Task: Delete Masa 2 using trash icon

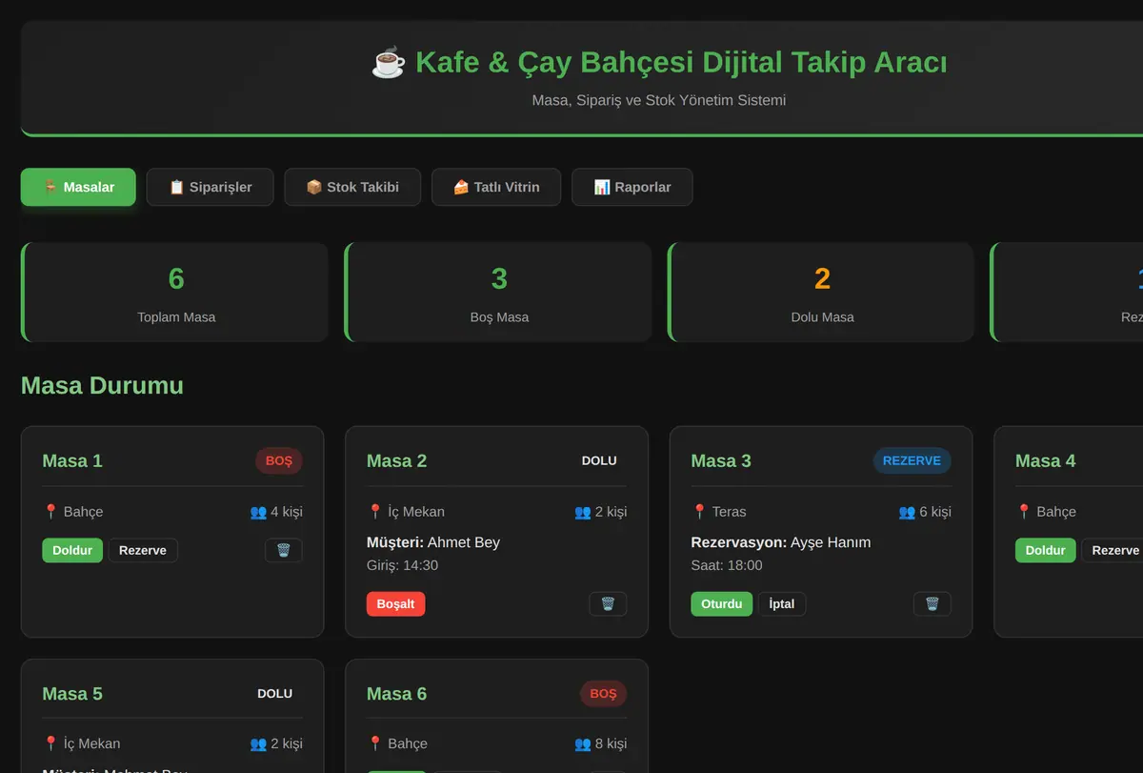Action: tap(608, 603)
